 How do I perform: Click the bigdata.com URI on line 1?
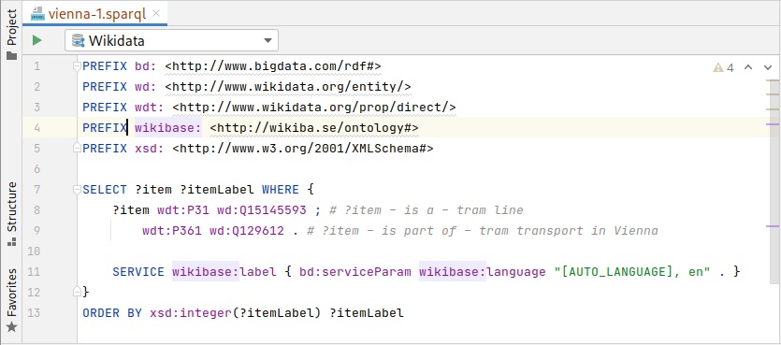pos(273,66)
